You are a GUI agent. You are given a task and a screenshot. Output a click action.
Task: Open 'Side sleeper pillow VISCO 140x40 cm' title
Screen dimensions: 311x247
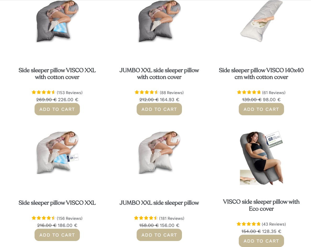coord(261,73)
